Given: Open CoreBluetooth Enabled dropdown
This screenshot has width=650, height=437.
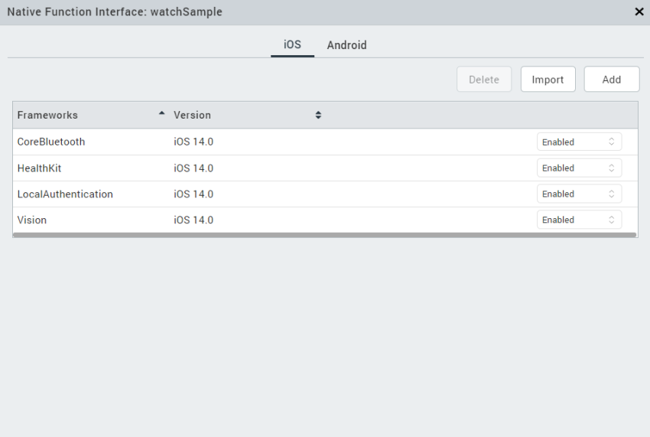Looking at the screenshot, I should (579, 142).
